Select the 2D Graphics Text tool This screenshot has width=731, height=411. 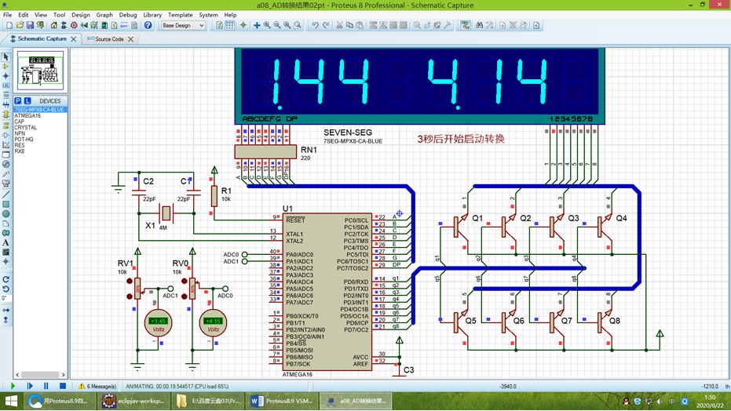(x=5, y=242)
